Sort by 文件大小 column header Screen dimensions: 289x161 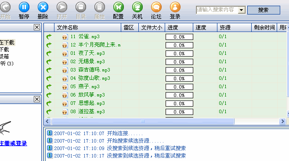[x=152, y=28]
